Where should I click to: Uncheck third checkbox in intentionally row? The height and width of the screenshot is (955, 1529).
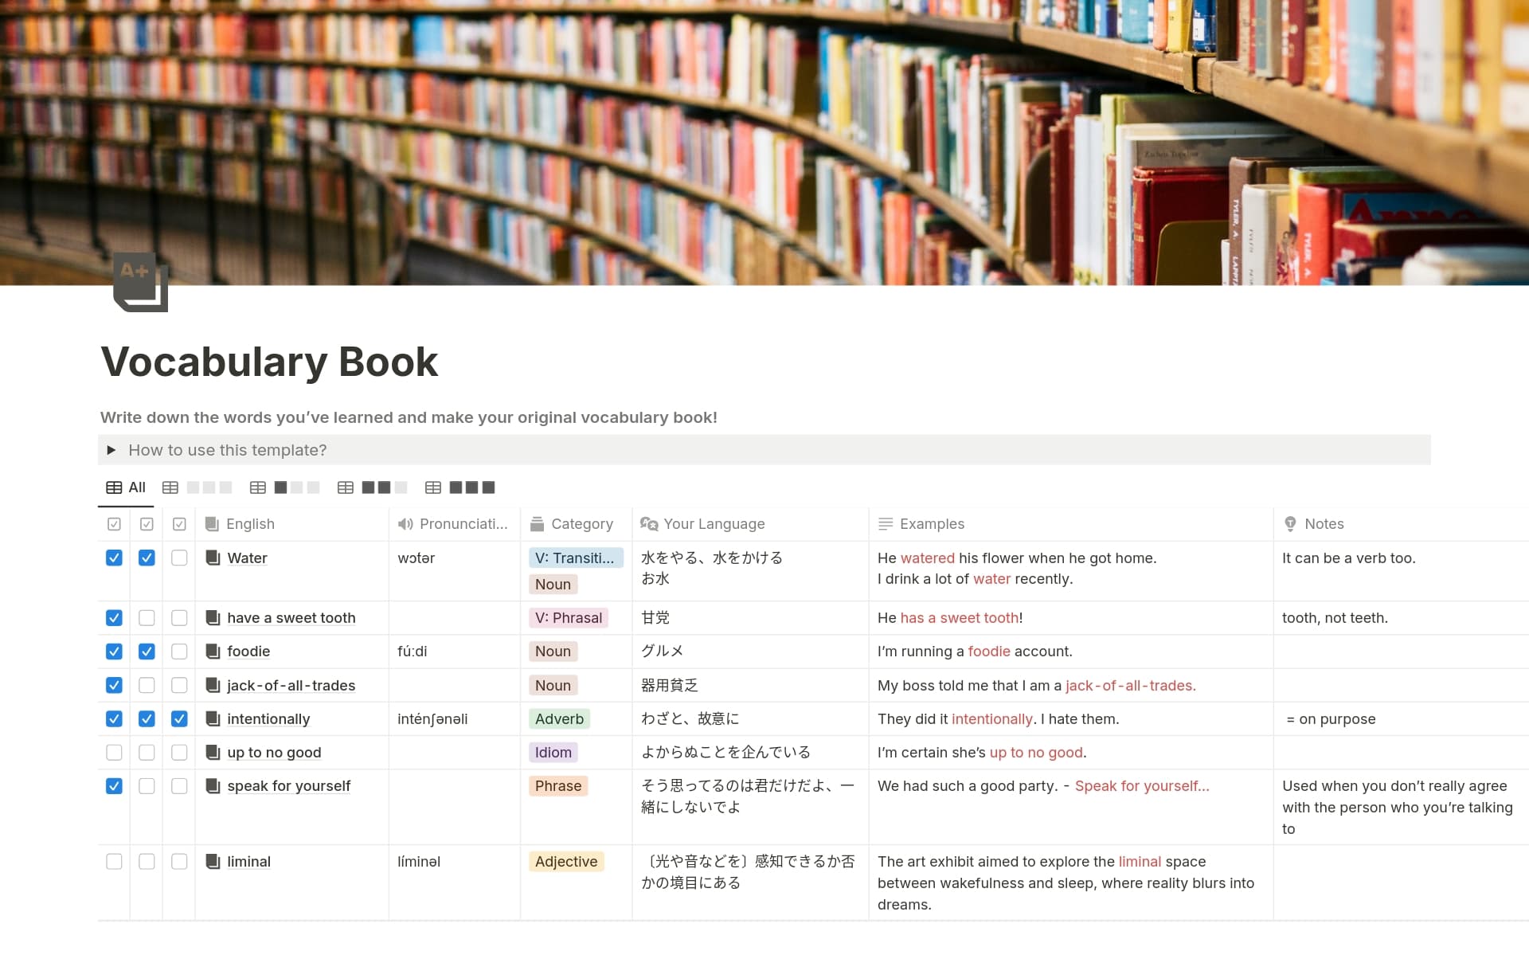pos(179,719)
